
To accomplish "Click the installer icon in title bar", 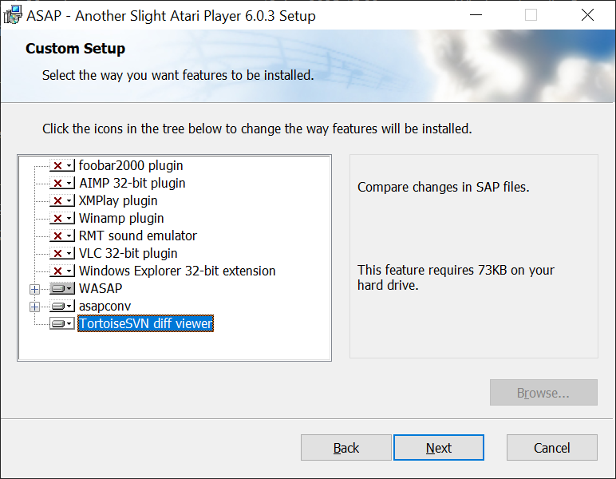I will (13, 15).
